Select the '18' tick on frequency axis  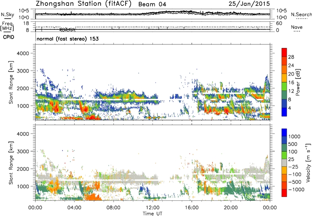click(x=26, y=23)
